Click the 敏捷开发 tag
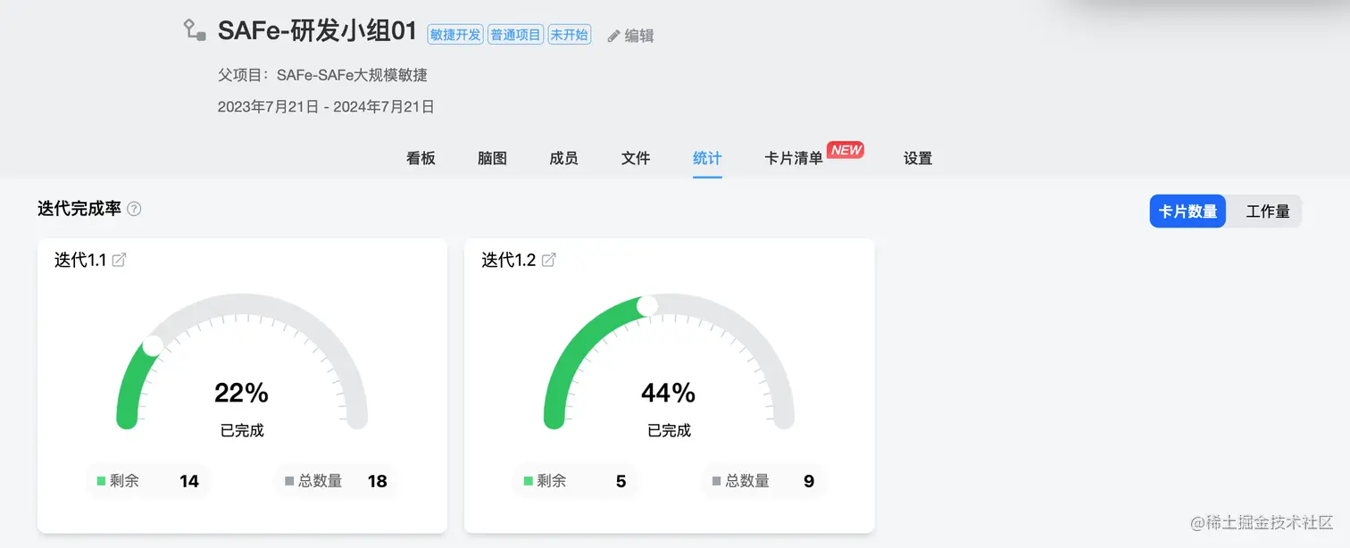1350x548 pixels. coord(454,34)
